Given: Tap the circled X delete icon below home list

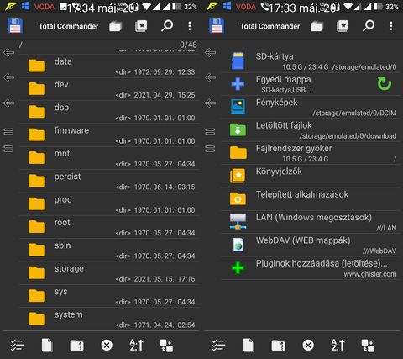Looking at the screenshot, I should (308, 346).
